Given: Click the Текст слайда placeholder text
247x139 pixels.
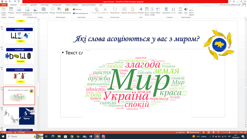Looking at the screenshot, I should (x=74, y=53).
